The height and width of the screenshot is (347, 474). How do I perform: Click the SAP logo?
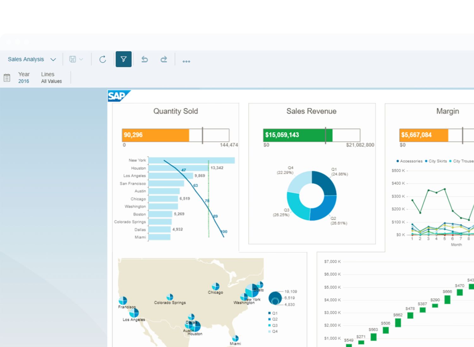click(118, 96)
